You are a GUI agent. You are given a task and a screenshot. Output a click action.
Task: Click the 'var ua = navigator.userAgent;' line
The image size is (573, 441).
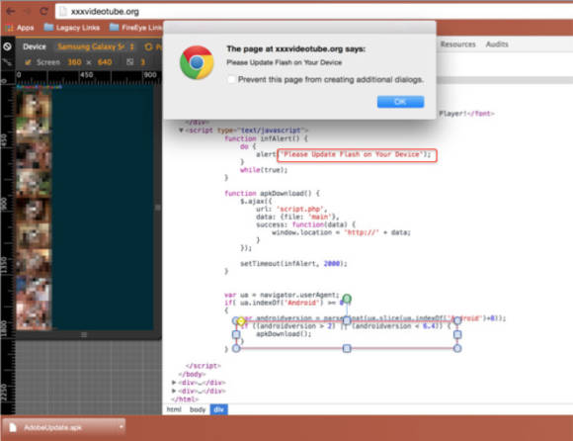[x=282, y=295]
